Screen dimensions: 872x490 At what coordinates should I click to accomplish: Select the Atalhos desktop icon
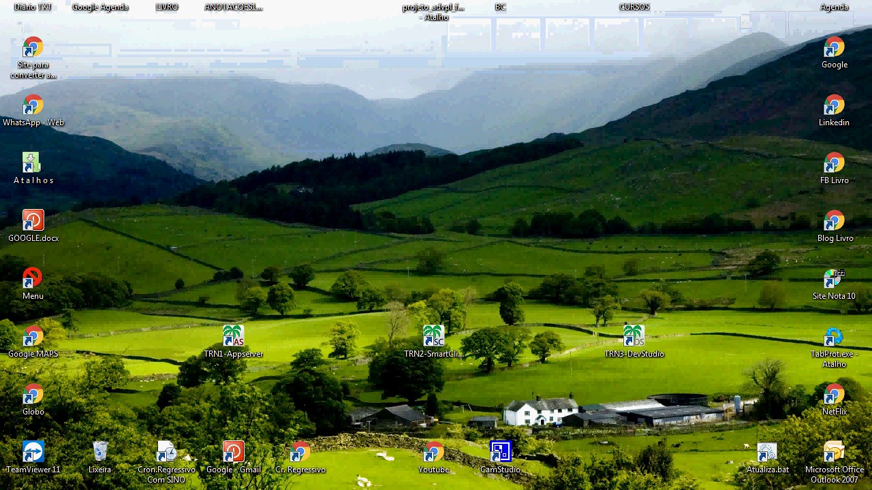click(33, 164)
